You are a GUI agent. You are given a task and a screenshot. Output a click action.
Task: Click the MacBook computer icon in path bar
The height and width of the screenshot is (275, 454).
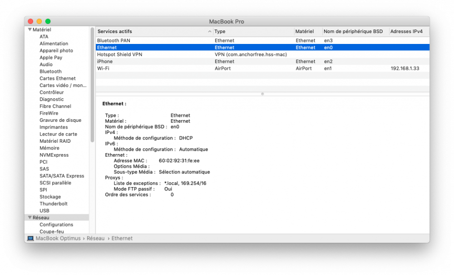(30, 238)
